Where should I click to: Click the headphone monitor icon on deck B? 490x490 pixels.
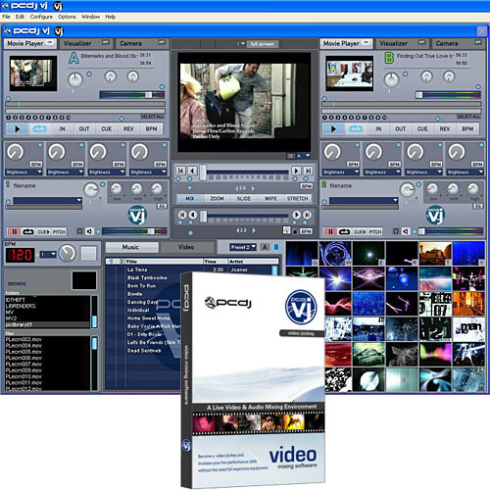pos(396,231)
